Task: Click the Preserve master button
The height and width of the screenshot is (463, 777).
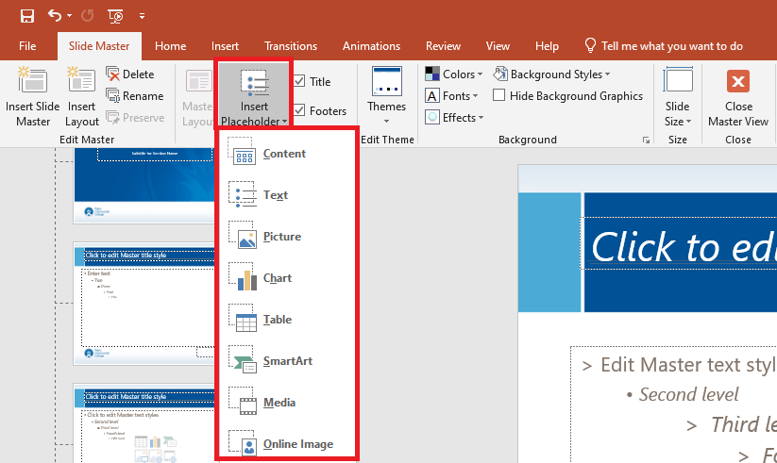Action: (x=135, y=118)
